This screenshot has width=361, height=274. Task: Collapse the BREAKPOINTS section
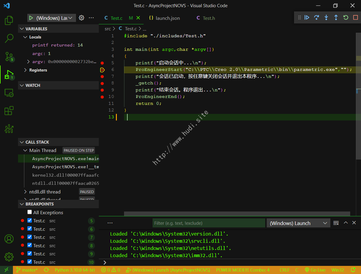pyautogui.click(x=58, y=204)
